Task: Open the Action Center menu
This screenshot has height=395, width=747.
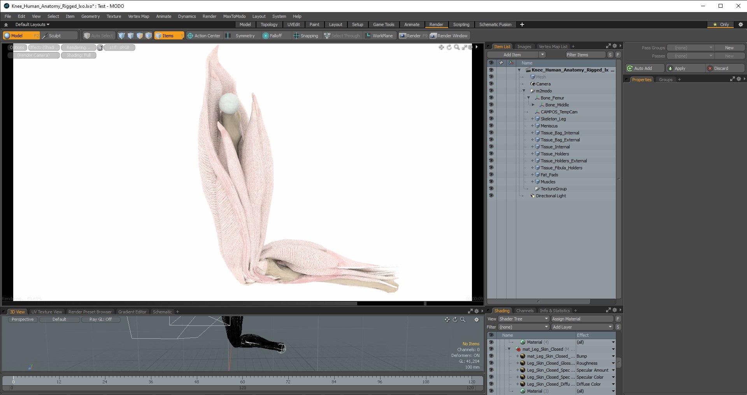Action: (204, 36)
